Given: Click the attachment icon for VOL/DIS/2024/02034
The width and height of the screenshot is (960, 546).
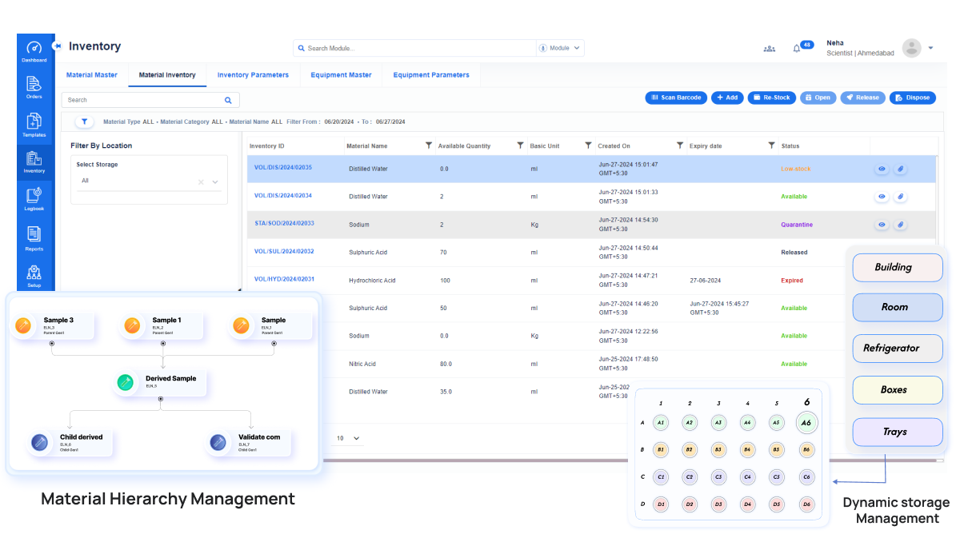Looking at the screenshot, I should 900,197.
